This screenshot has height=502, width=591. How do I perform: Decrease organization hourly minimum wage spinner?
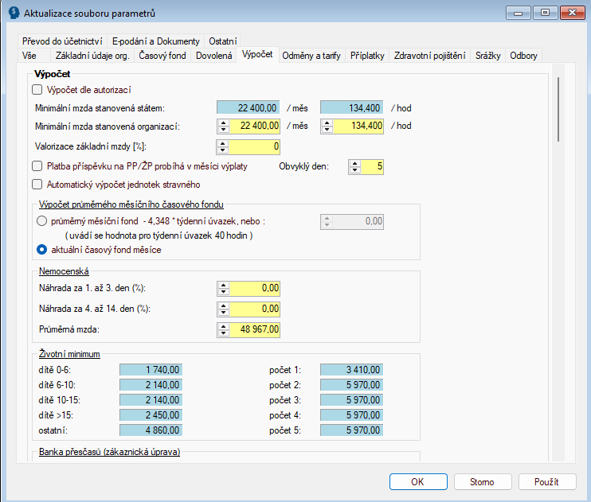(327, 129)
